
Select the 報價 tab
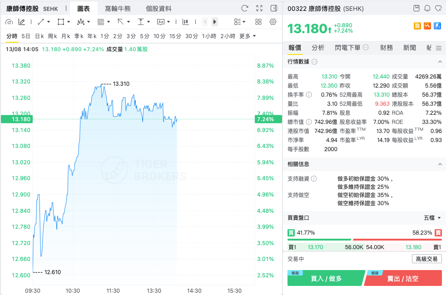coord(295,48)
